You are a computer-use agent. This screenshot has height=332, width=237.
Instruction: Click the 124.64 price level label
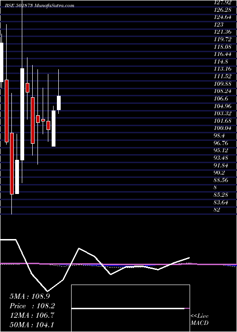(223, 17)
